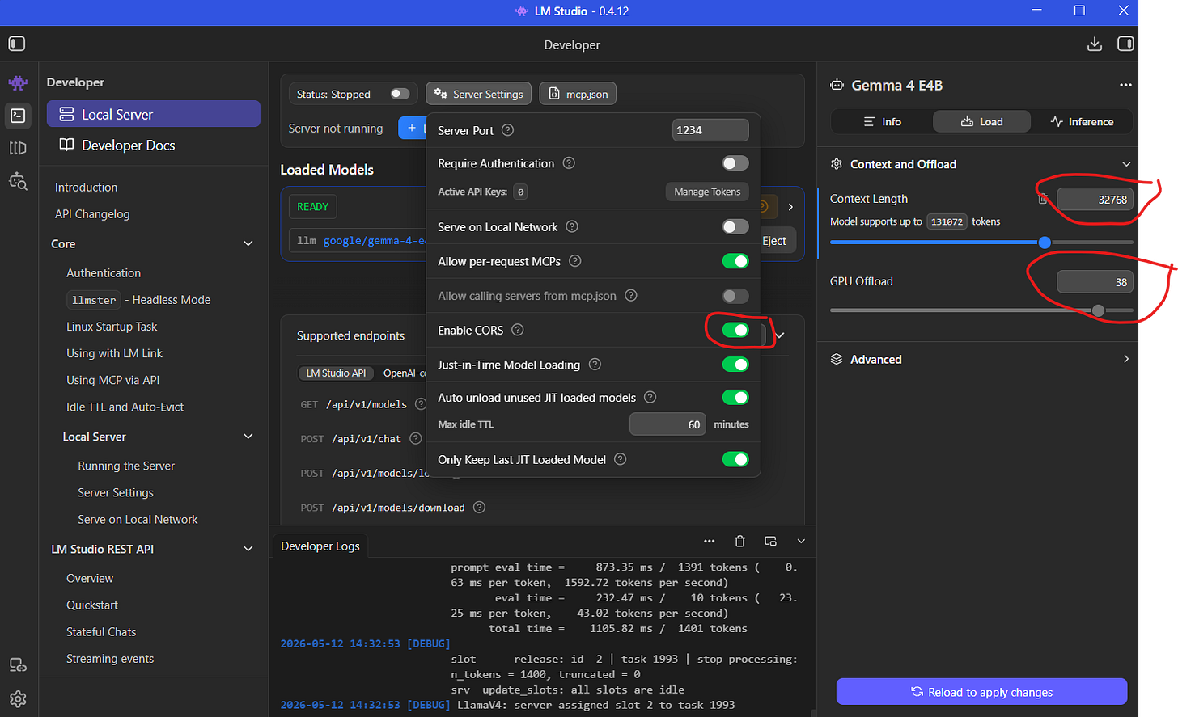Screen dimensions: 1178x717
Task: Open Developer Logs more options ellipsis
Action: pos(710,541)
